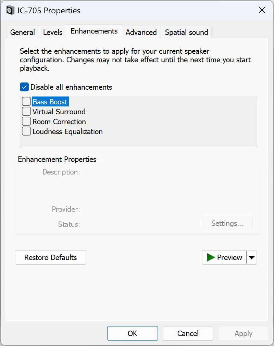Close the IC-705 Properties dialog
Viewport: 274px width, 346px height.
tap(262, 10)
